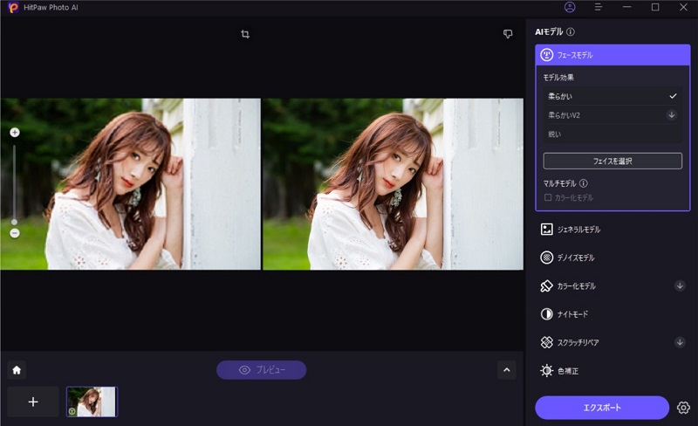Select デノイズモデル in the model list
Image resolution: width=698 pixels, height=426 pixels.
pyautogui.click(x=612, y=258)
